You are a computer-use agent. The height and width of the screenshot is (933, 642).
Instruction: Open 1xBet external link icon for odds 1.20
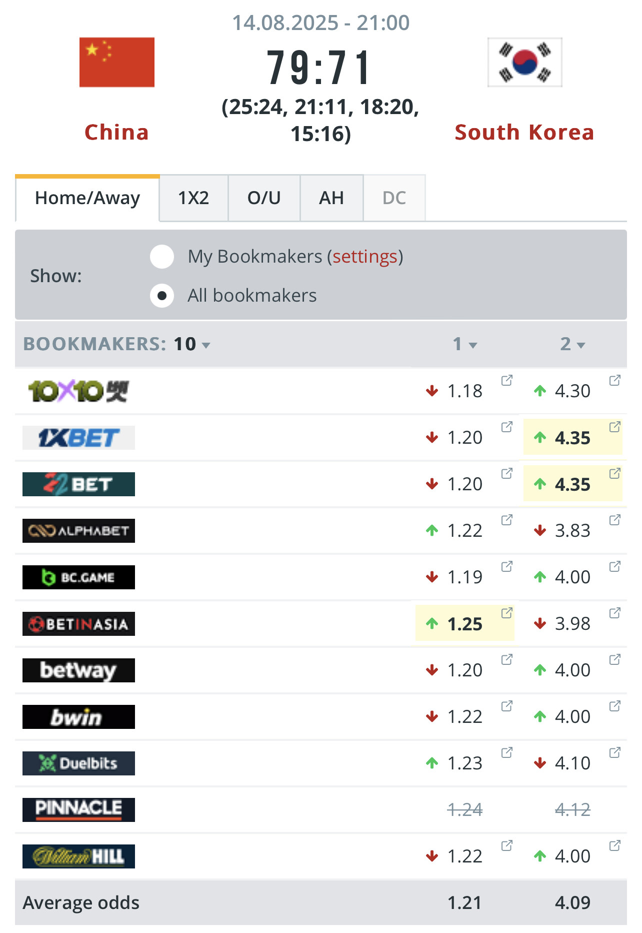click(x=506, y=427)
